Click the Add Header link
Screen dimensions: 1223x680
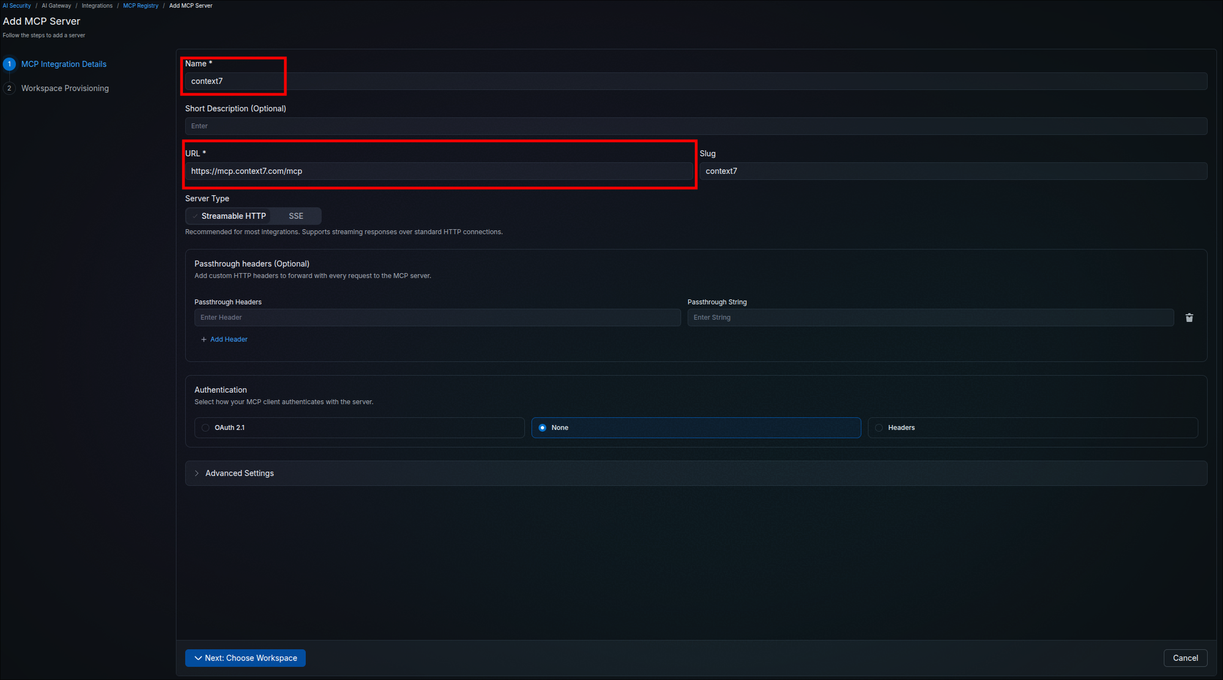coord(229,339)
